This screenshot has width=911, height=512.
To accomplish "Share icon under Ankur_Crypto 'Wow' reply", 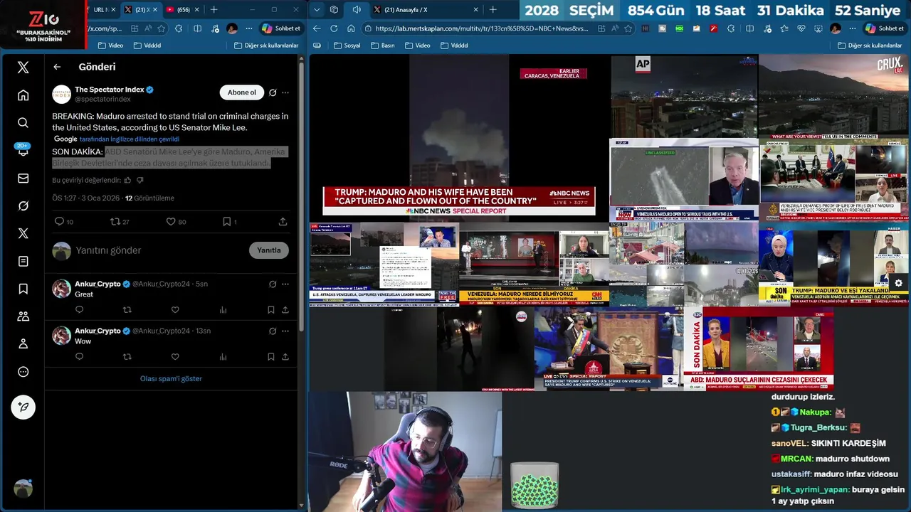I will click(285, 357).
